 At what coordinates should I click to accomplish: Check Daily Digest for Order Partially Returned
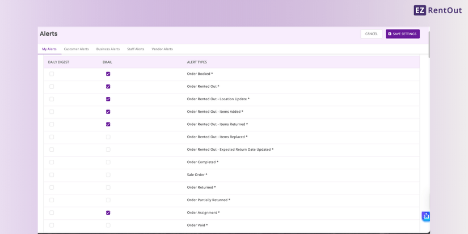pos(52,200)
